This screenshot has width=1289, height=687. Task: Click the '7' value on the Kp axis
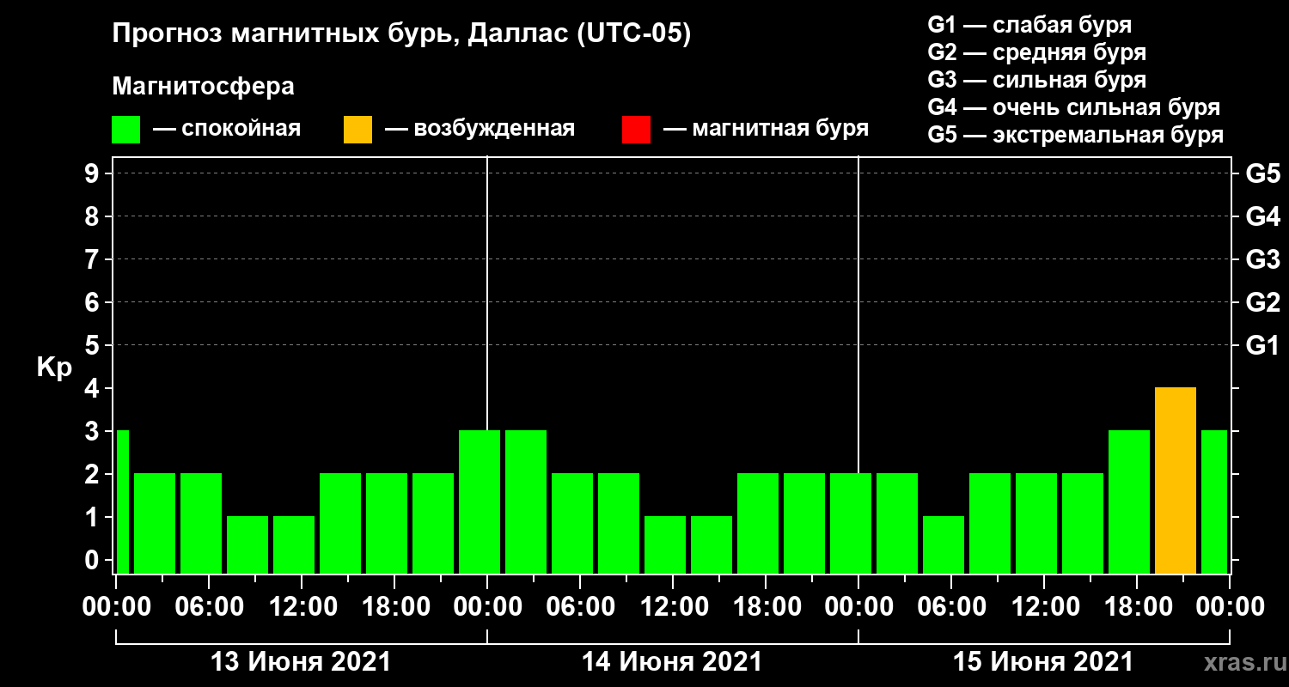(94, 259)
